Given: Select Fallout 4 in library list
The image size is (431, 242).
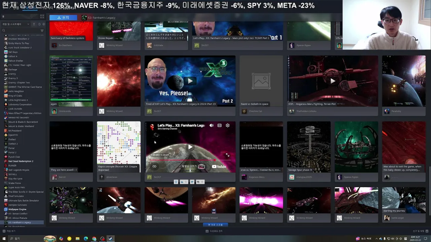Looking at the screenshot, I should (13, 56).
